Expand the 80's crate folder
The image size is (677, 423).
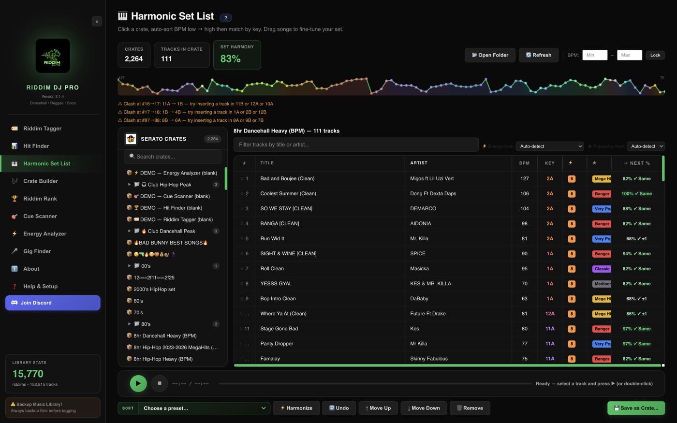pyautogui.click(x=129, y=324)
